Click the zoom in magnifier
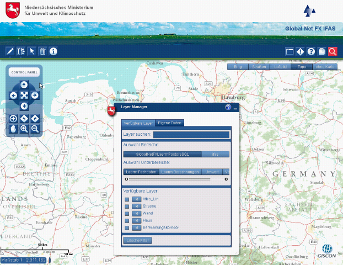 24,129
